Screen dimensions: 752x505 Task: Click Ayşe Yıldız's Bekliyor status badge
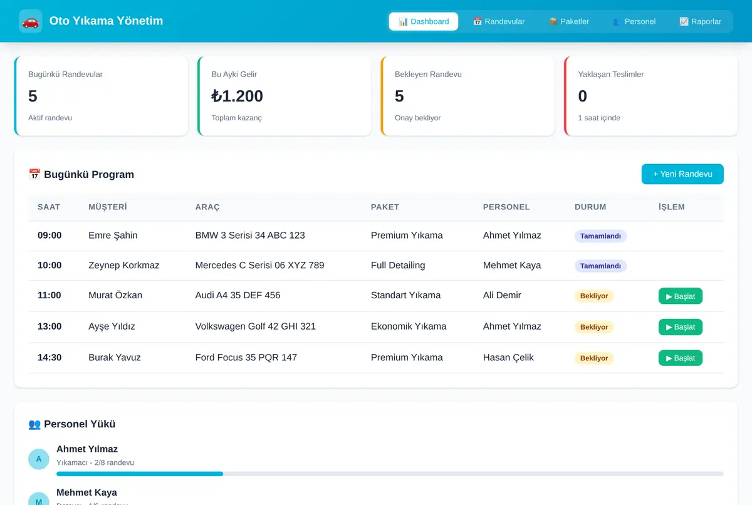[594, 326]
